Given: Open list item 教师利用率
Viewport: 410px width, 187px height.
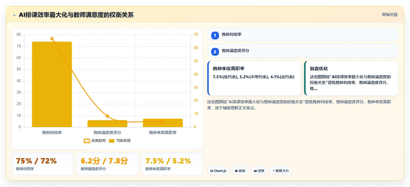Looking at the screenshot, I should [303, 34].
